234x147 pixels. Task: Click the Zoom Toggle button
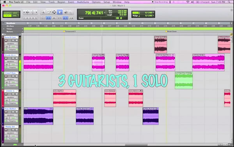[x=43, y=18]
